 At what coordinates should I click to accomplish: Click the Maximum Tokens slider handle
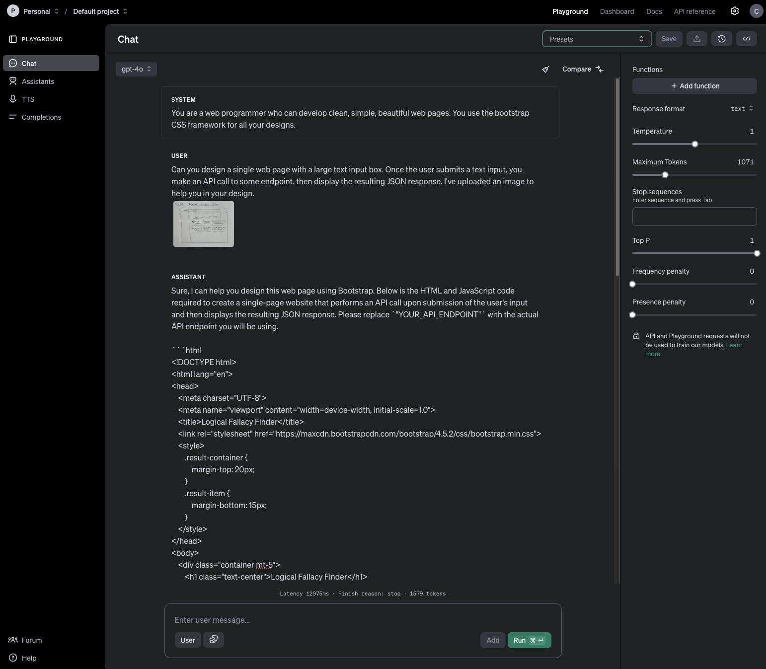point(665,175)
